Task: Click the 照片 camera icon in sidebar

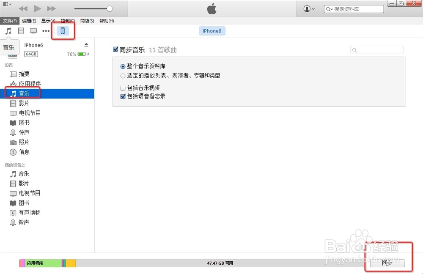Action: pos(14,142)
